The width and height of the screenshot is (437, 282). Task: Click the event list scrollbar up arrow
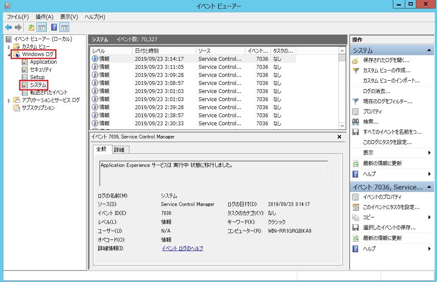342,51
